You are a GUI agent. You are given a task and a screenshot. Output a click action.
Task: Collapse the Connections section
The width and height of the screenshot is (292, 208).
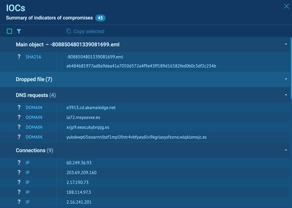(x=286, y=151)
